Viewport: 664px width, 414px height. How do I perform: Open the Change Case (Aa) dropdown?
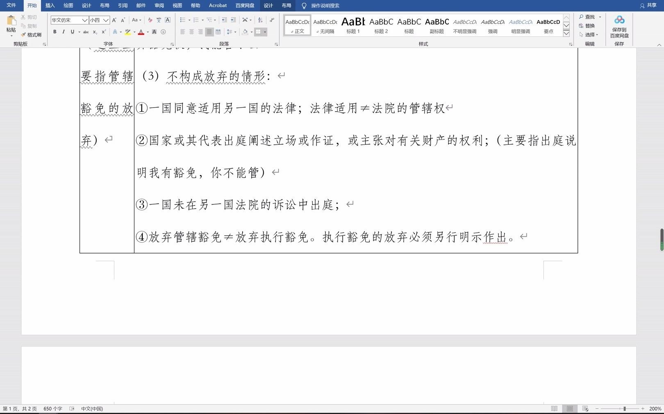coord(136,20)
